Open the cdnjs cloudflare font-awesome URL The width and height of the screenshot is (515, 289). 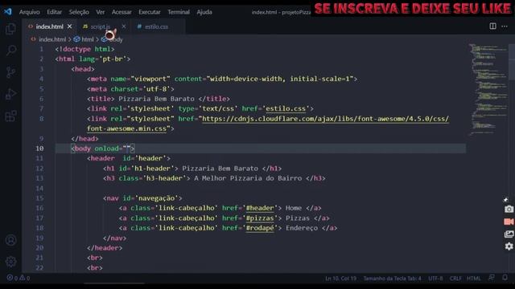[x=325, y=119]
